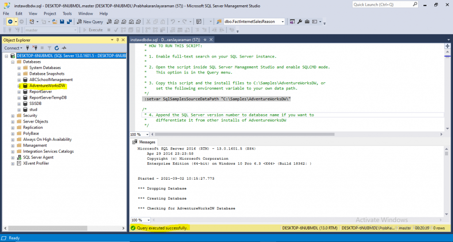The image size is (453, 242).
Task: Click the Analysis Services DMX Query icon
Action: pyautogui.click(x=124, y=22)
